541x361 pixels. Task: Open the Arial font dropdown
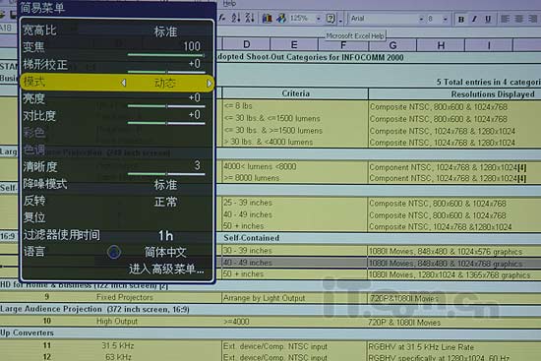pos(421,19)
